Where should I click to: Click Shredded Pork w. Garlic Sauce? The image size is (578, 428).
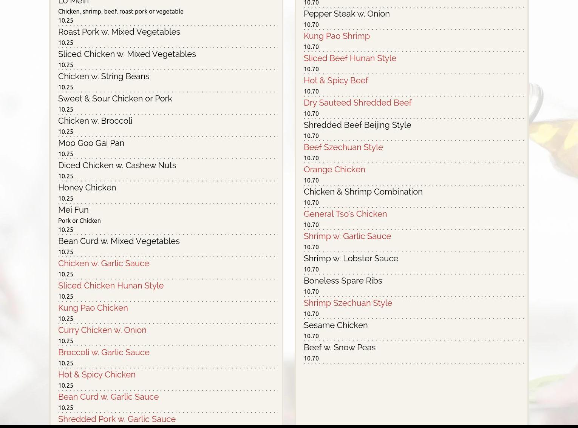pos(116,419)
